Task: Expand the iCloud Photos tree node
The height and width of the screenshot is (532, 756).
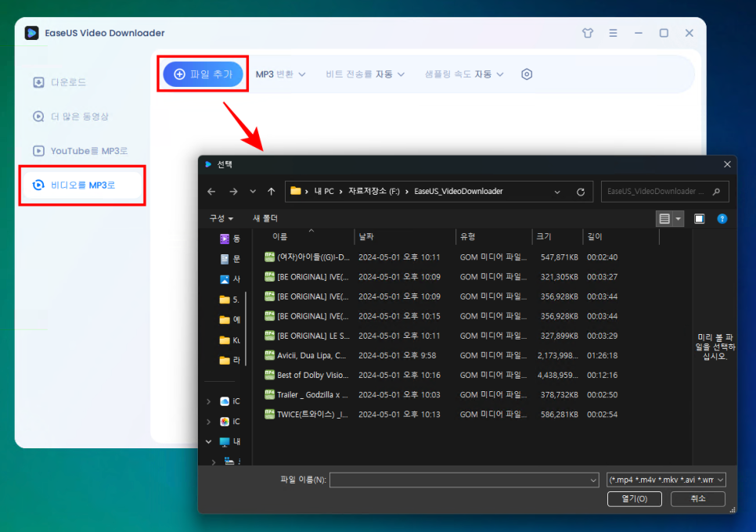Action: coord(208,422)
